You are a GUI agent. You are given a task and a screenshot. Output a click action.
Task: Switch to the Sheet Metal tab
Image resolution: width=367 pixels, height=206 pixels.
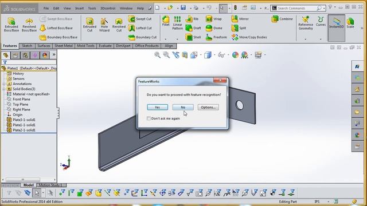click(x=64, y=46)
